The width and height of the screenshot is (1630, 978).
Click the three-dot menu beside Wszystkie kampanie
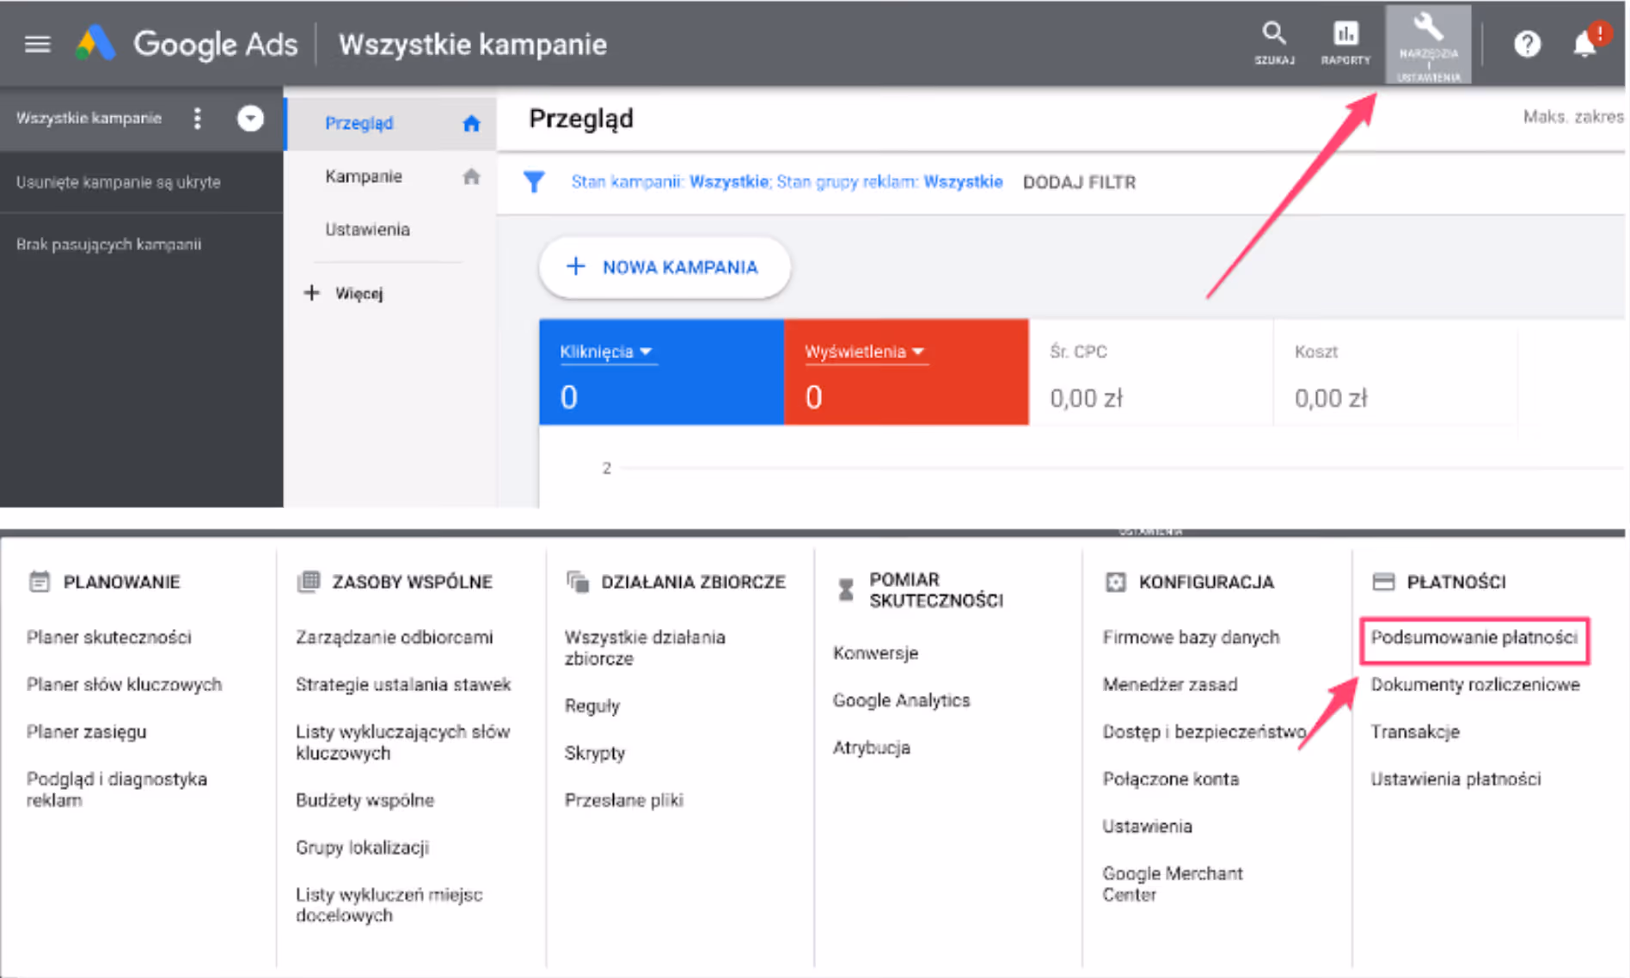click(198, 118)
